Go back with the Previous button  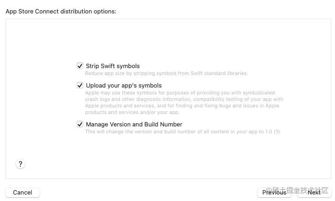tap(274, 192)
